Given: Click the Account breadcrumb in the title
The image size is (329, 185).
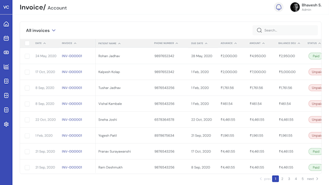Looking at the screenshot, I should [x=57, y=8].
